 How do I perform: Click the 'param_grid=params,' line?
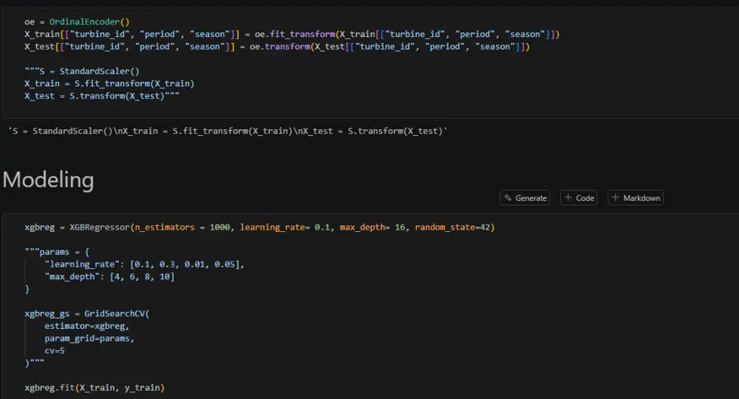pos(89,338)
